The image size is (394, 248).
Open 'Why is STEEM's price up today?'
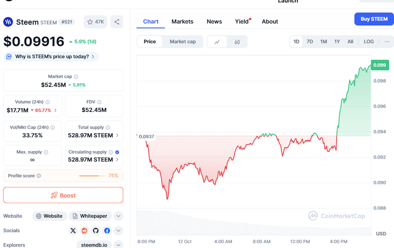click(52, 57)
